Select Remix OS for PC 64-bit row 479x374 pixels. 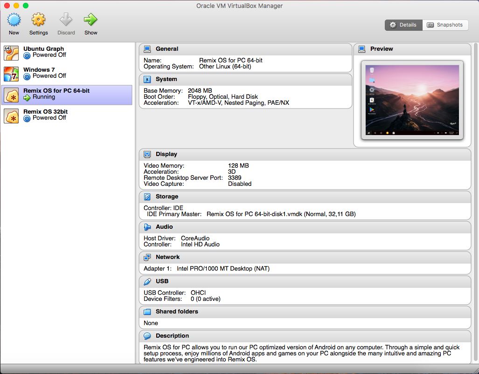point(67,95)
